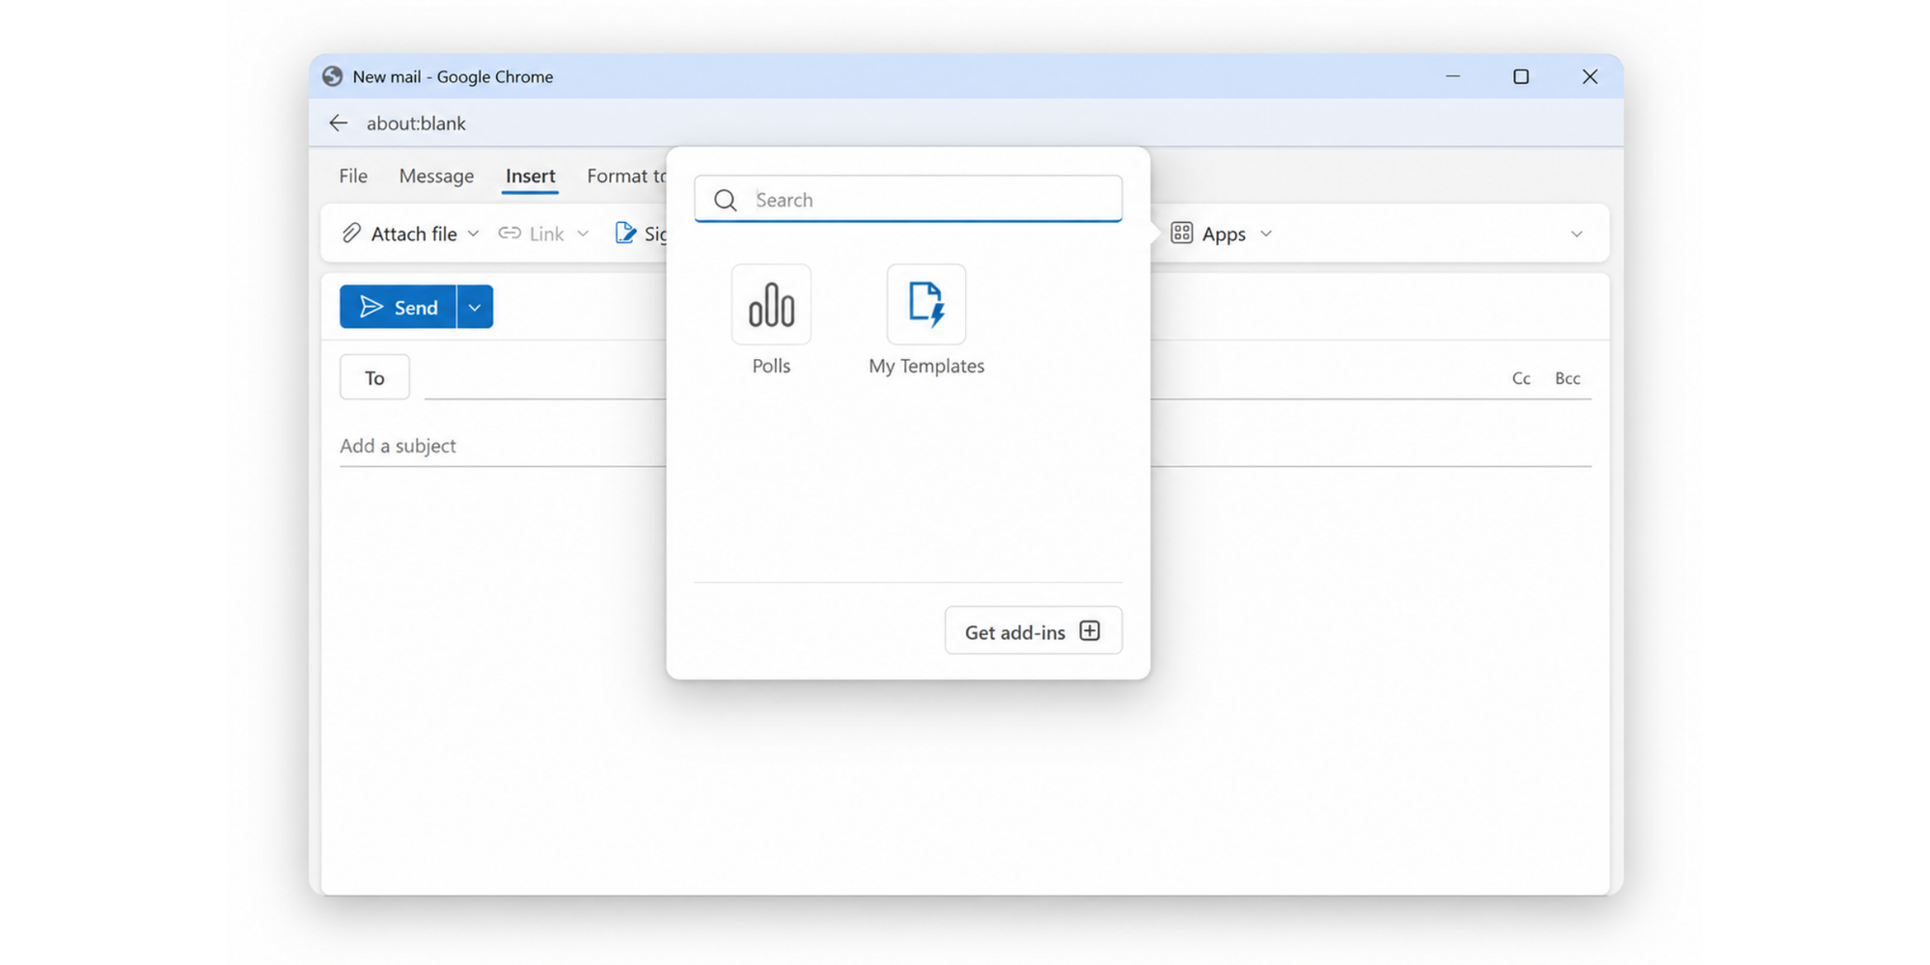Screen dimensions: 1930x965
Task: Expand the Attach file dropdown arrow
Action: click(473, 234)
